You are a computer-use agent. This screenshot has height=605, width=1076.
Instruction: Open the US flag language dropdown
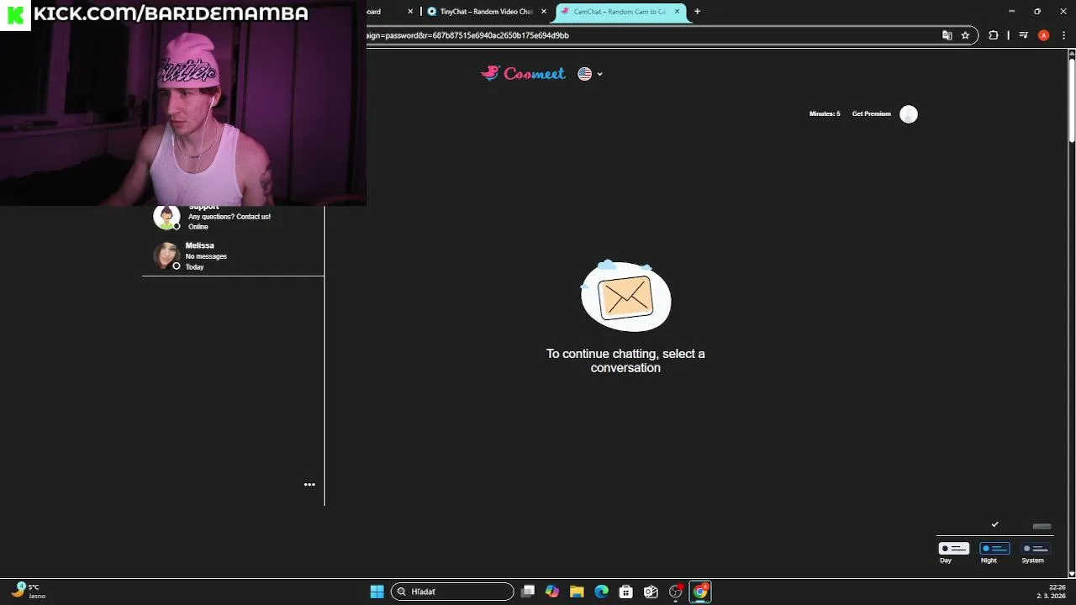click(590, 74)
